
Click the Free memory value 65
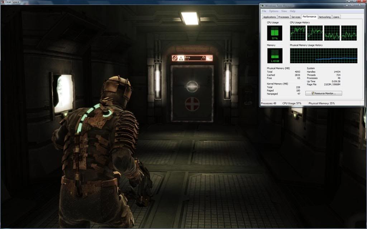pos(299,78)
